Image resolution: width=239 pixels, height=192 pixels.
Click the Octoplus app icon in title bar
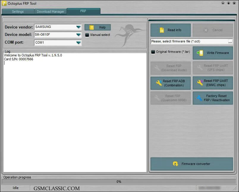pos(4,3)
